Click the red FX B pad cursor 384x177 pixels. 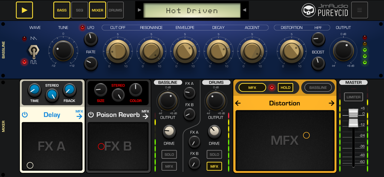point(101,146)
